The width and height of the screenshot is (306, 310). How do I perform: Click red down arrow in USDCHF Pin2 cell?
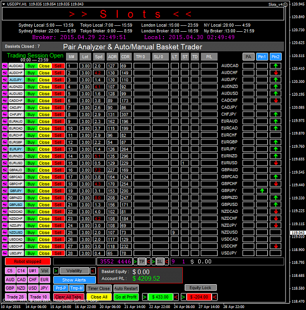(x=276, y=247)
